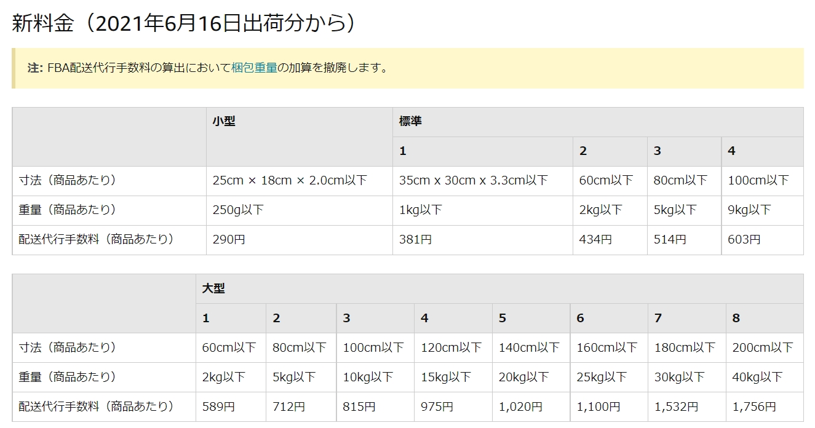Select the 381円 fee cell
The height and width of the screenshot is (428, 815).
(x=415, y=240)
